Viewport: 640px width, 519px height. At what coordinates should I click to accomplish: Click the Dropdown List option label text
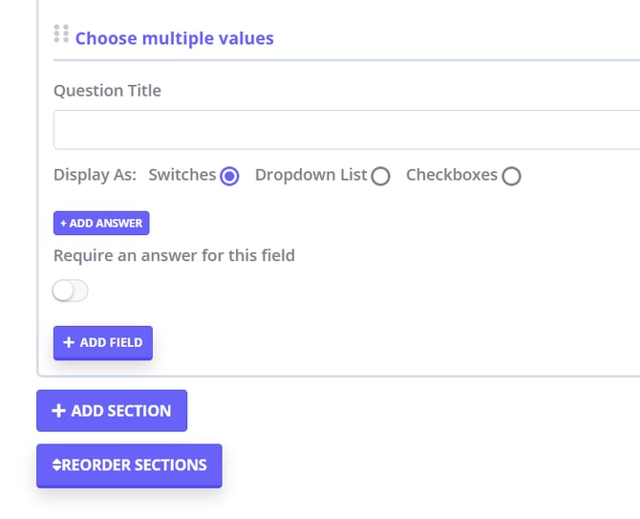(310, 175)
